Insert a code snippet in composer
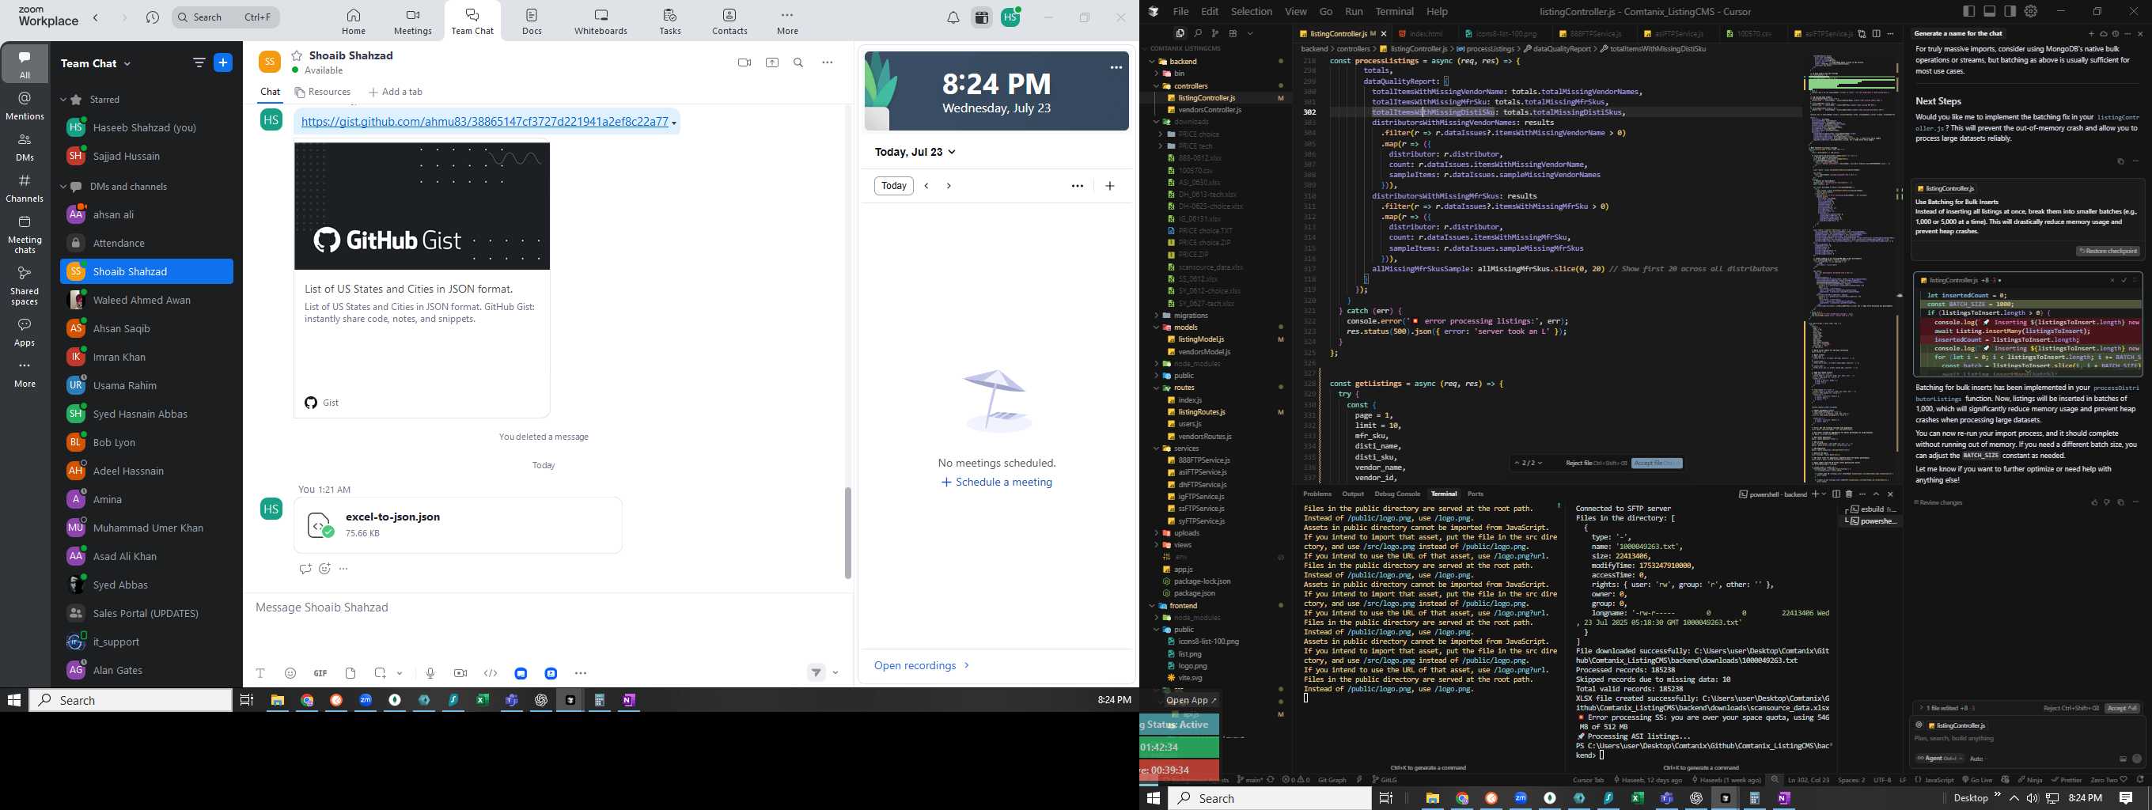This screenshot has width=2152, height=810. (x=491, y=673)
